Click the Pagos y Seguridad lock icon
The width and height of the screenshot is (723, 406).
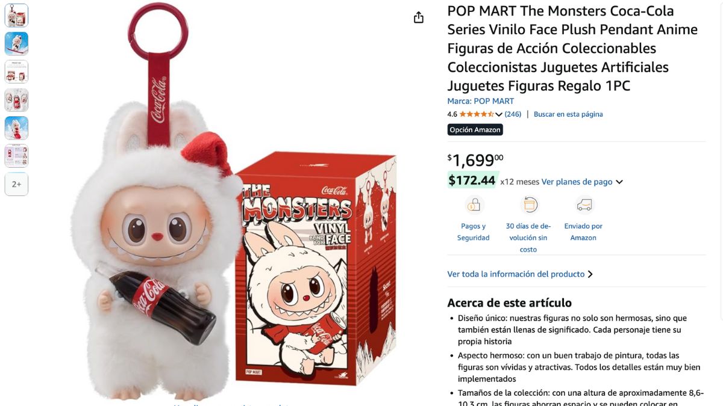click(474, 206)
